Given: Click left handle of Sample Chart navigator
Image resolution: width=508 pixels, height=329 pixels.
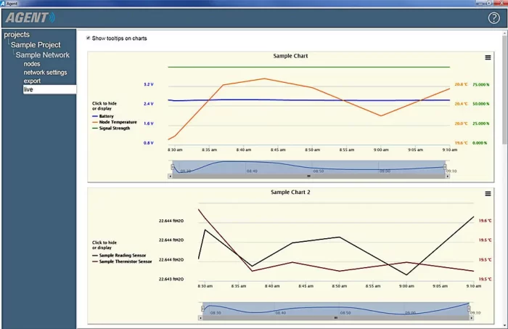Looking at the screenshot, I should point(172,166).
